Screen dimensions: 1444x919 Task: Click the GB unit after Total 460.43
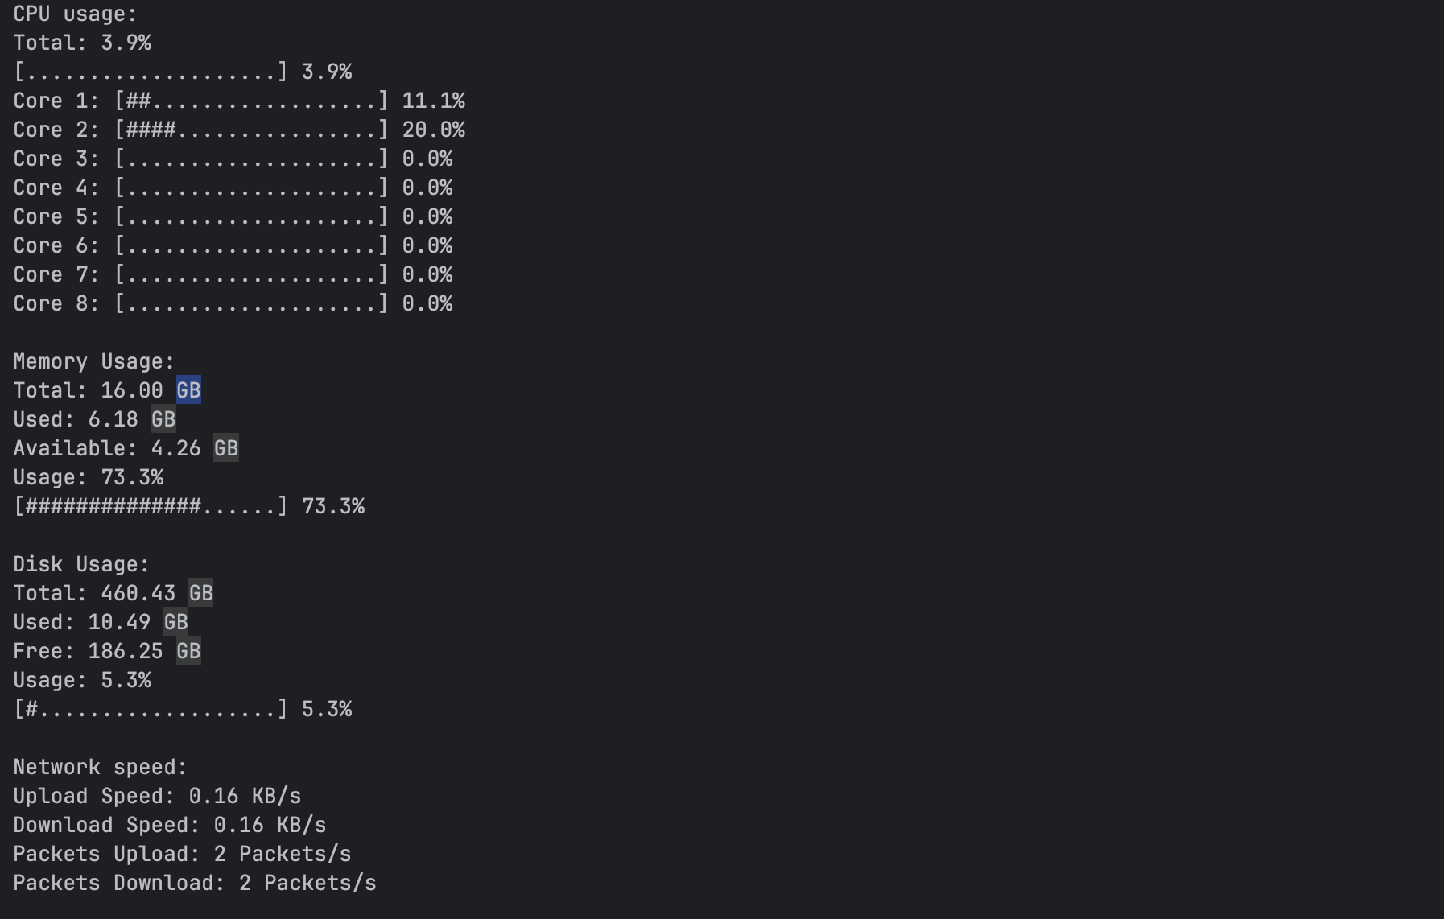(201, 593)
